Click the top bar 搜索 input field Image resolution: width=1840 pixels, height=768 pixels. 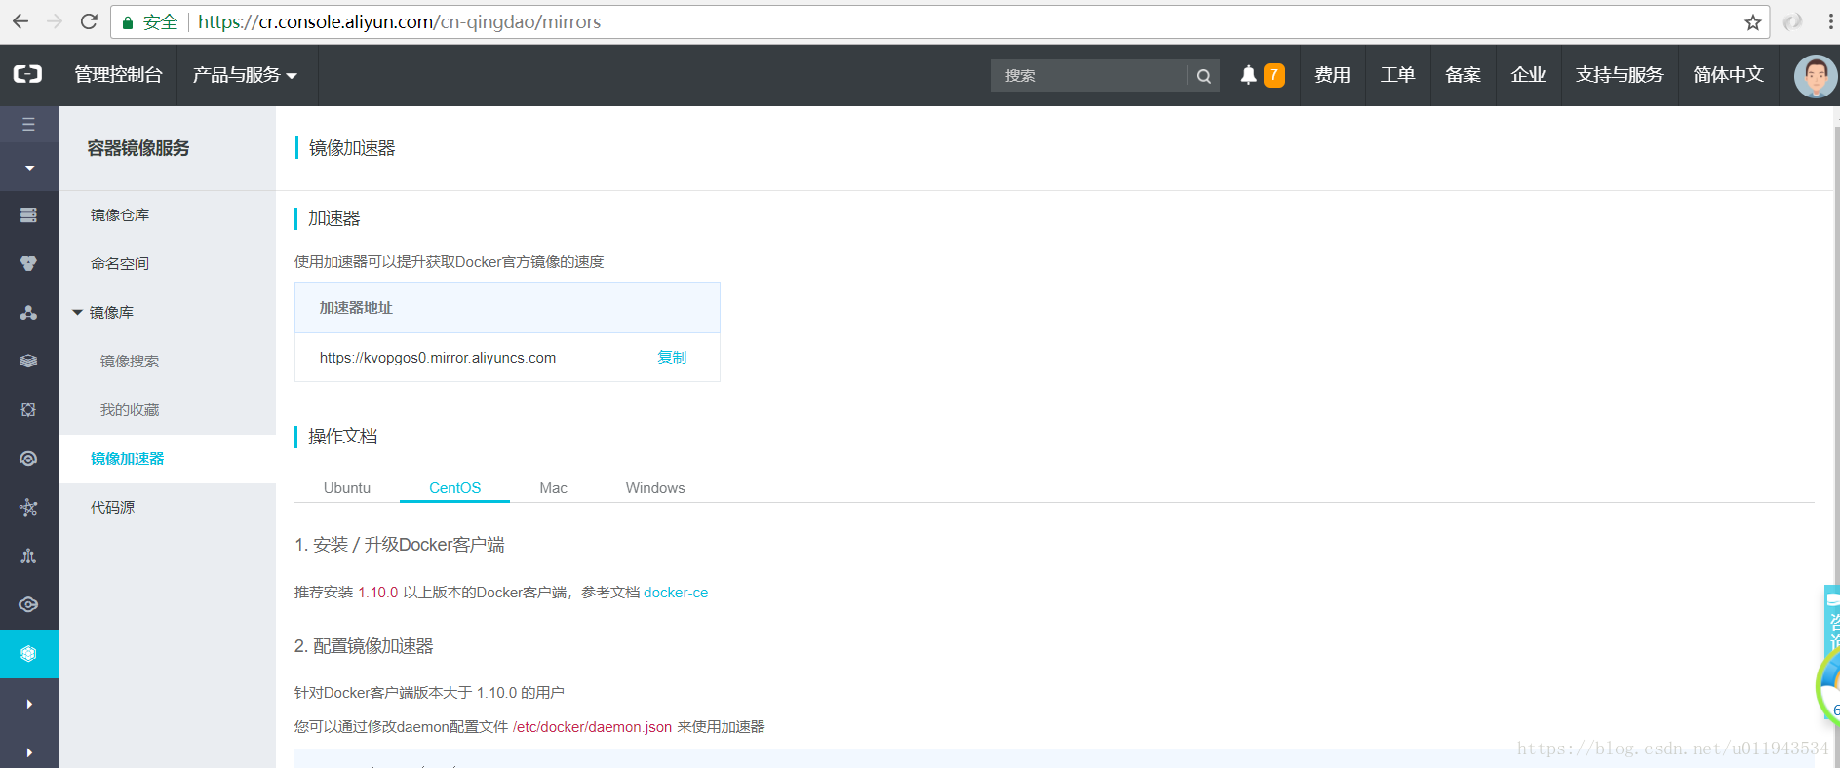coord(1088,75)
